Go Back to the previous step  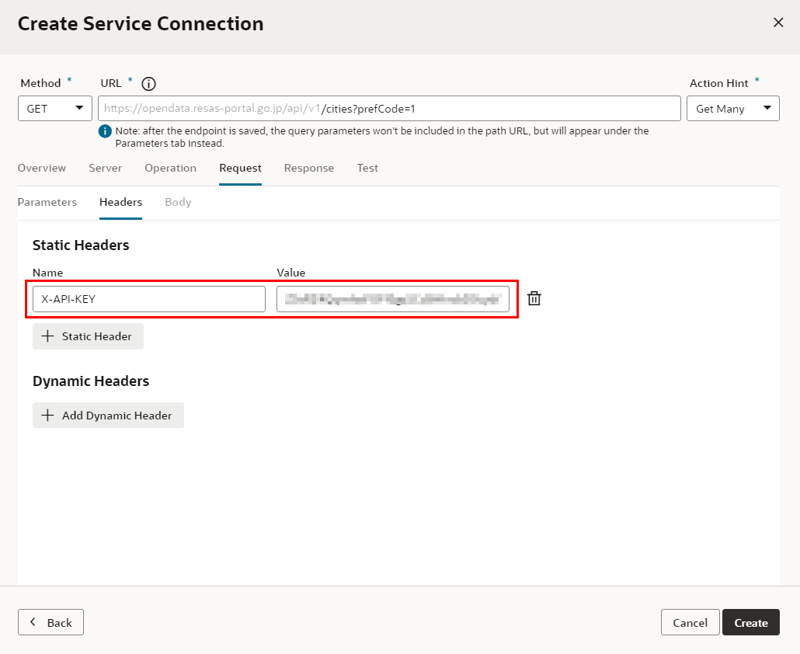(x=50, y=622)
